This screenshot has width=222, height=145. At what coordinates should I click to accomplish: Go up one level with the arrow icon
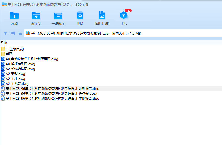point(5,33)
